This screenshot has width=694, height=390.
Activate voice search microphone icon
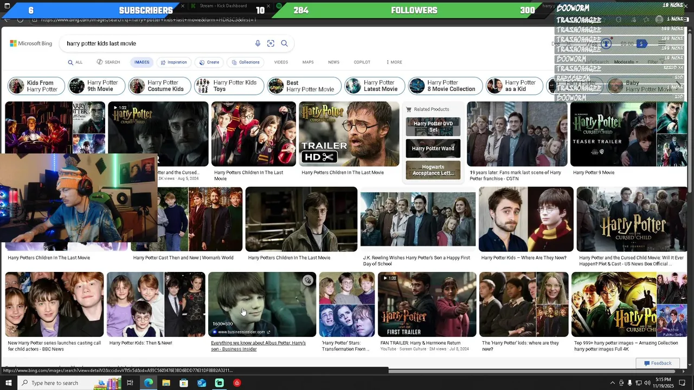[258, 43]
